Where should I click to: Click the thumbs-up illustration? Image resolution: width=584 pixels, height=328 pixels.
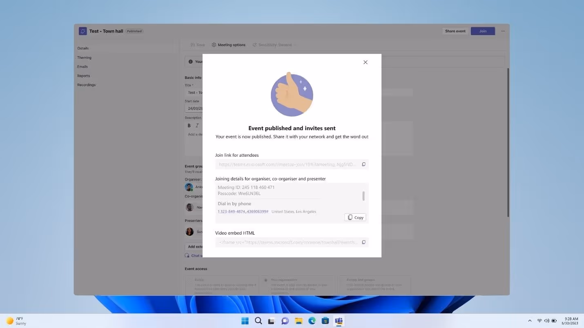tap(292, 94)
